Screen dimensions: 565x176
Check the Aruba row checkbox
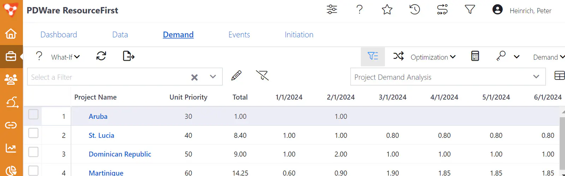[33, 114]
